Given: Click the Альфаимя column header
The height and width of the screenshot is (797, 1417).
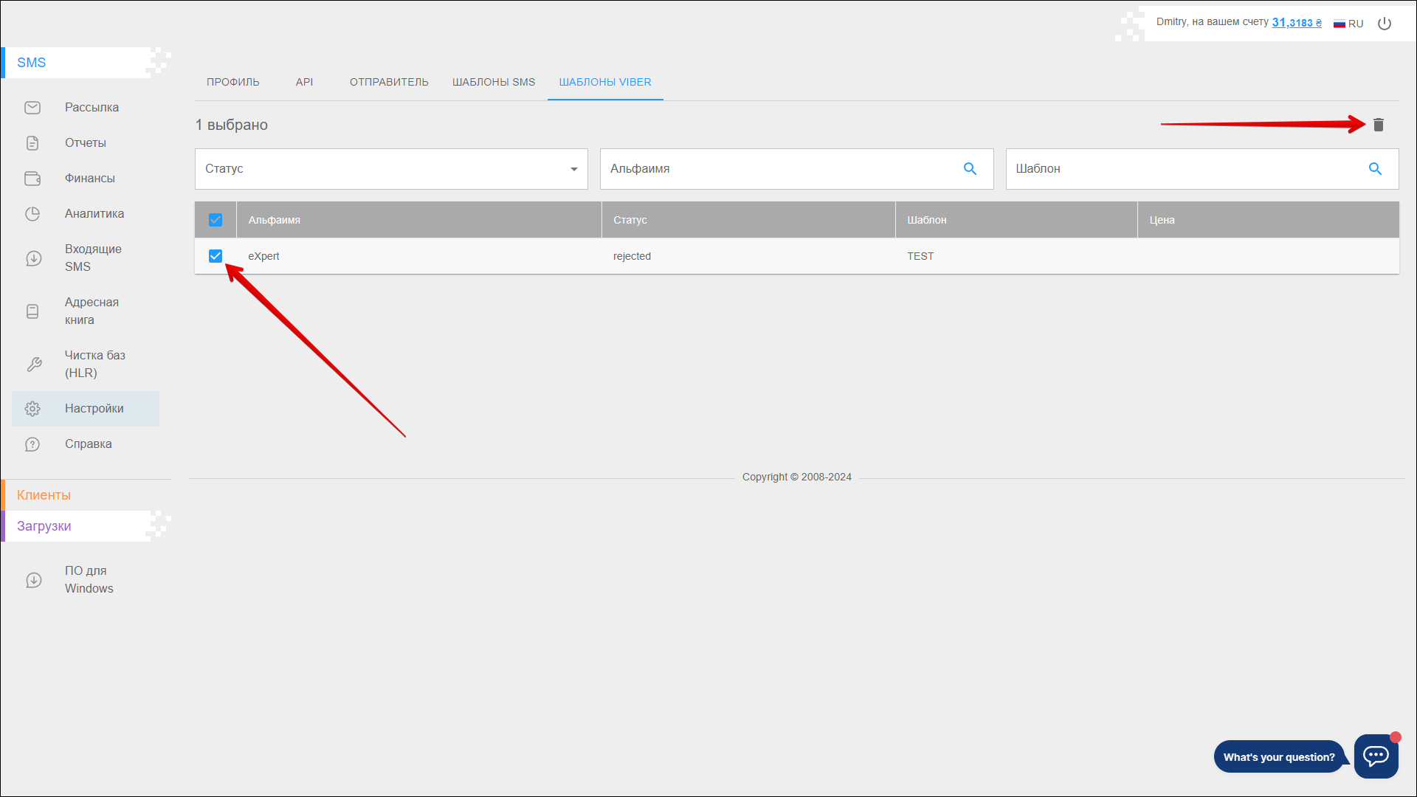Looking at the screenshot, I should tap(275, 220).
